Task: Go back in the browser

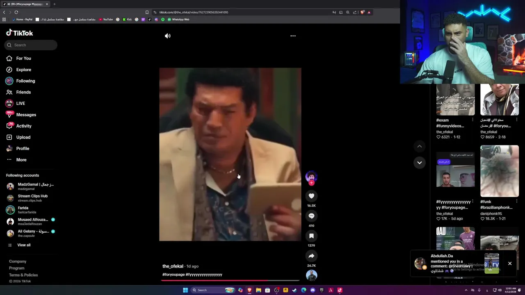Action: tap(4, 12)
